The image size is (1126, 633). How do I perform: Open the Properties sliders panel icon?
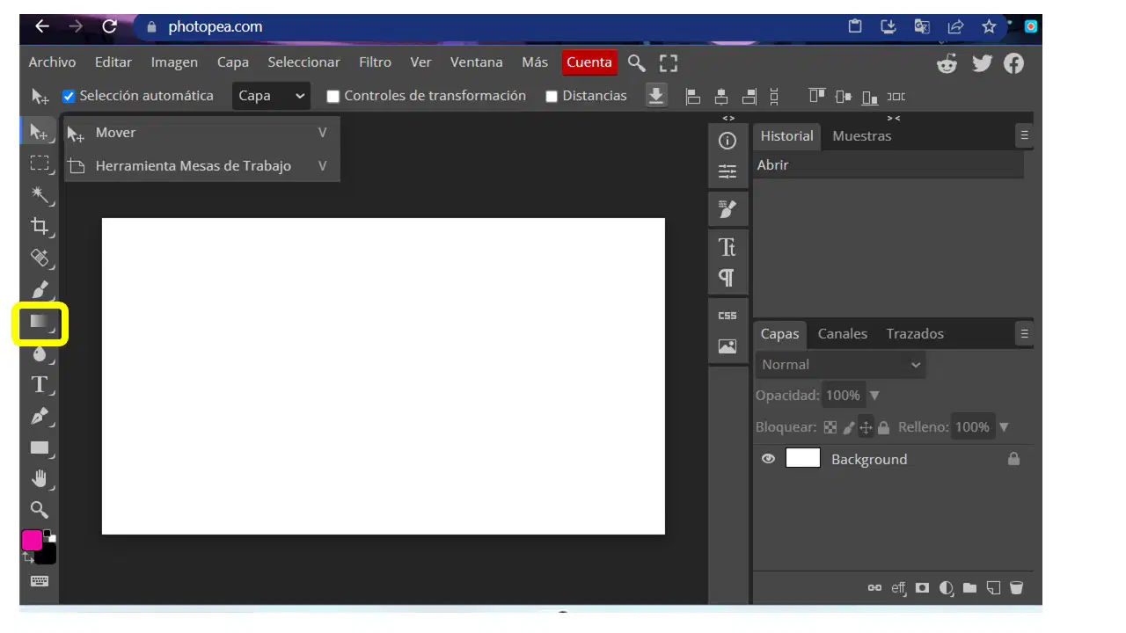point(728,171)
